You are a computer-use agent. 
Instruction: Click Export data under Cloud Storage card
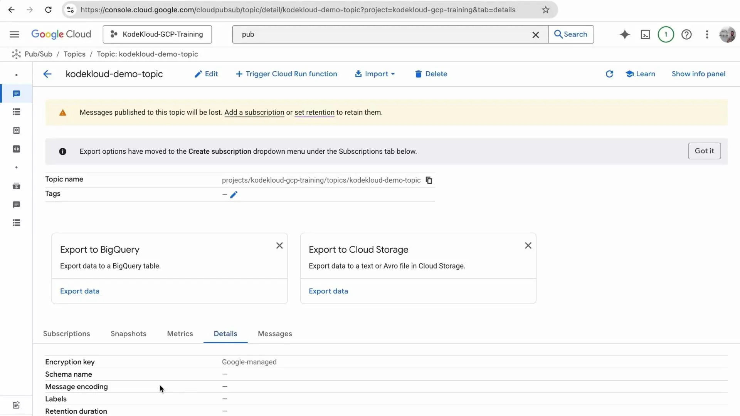[x=328, y=291]
